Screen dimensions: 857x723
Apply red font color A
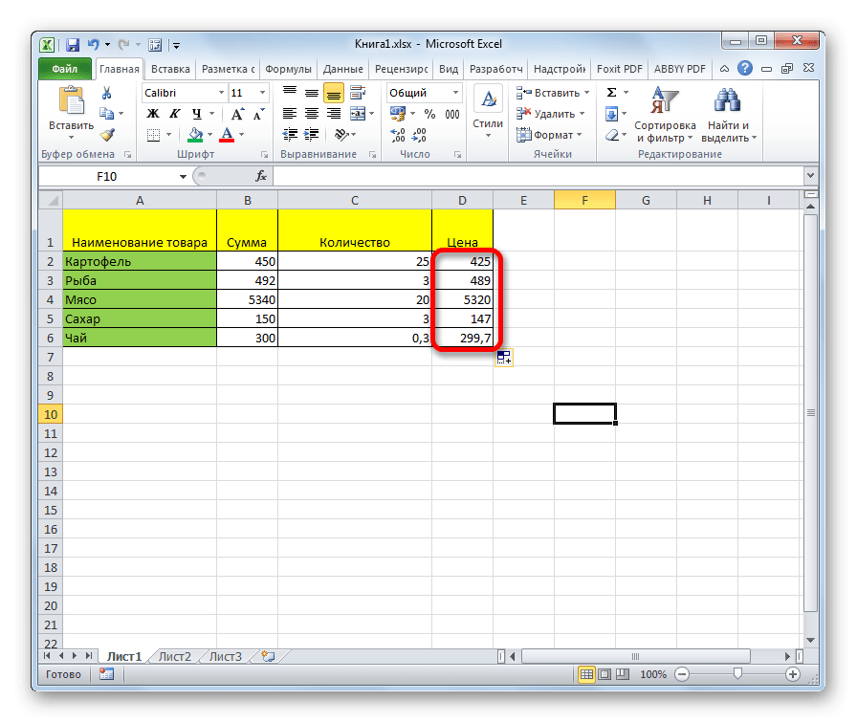[x=227, y=135]
